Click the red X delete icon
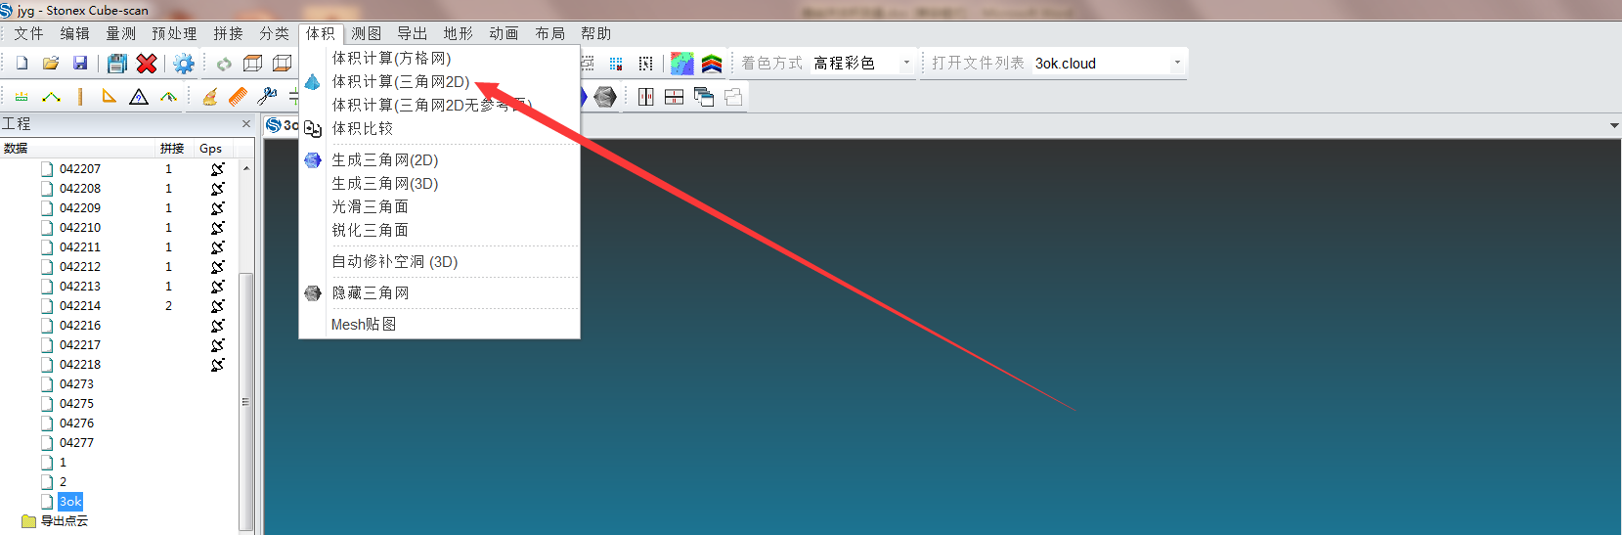The height and width of the screenshot is (535, 1622). (147, 64)
